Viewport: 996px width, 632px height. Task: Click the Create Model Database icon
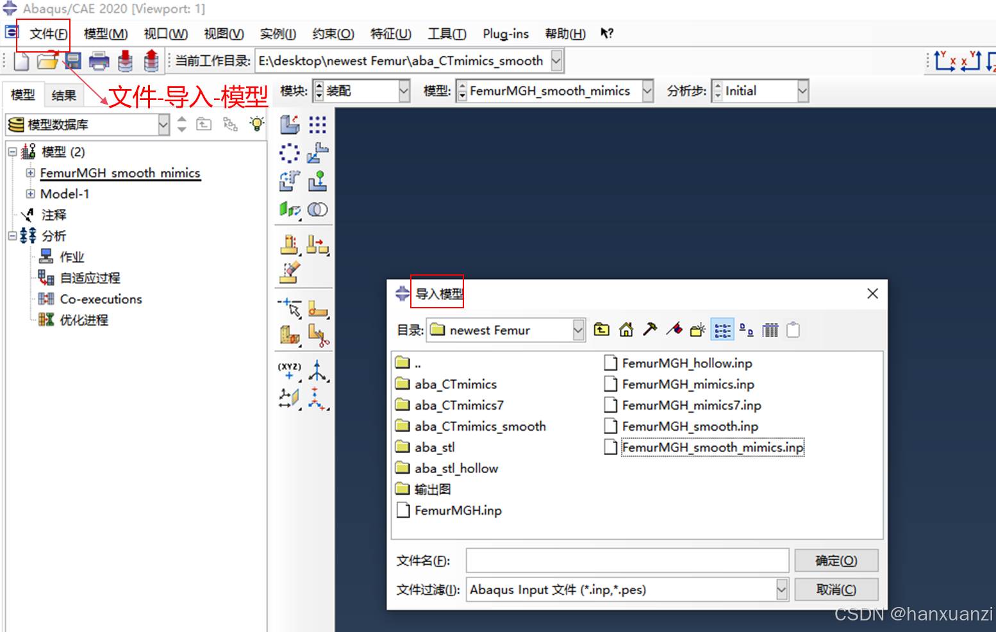click(x=21, y=61)
